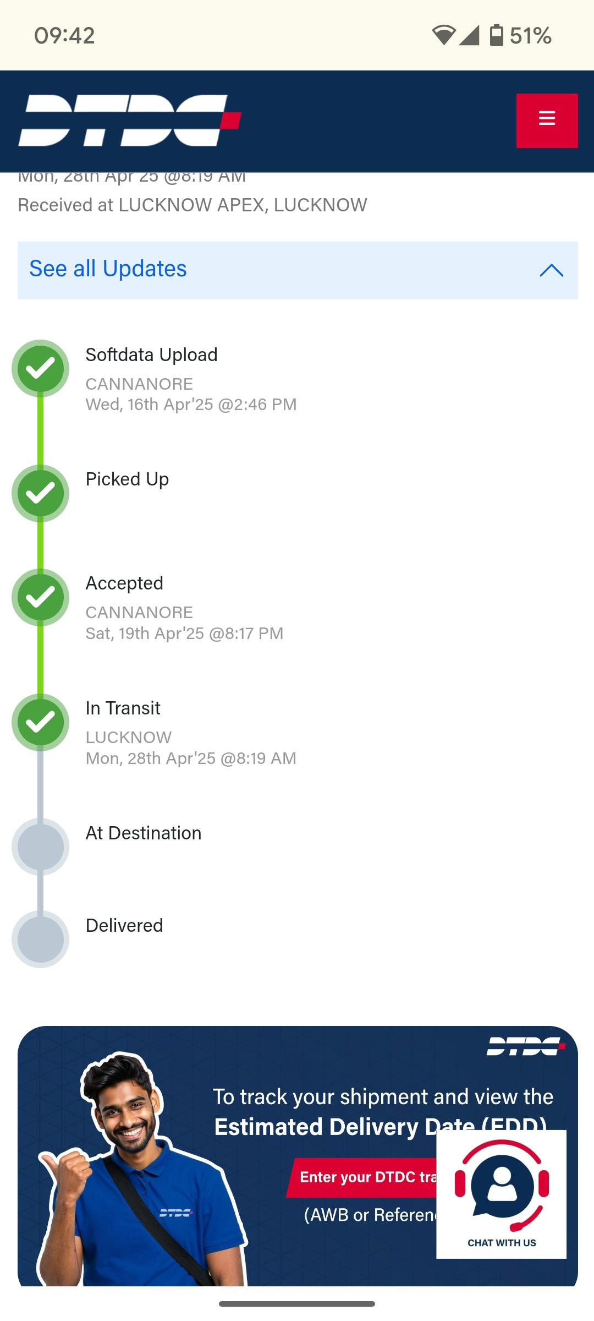Tap the Wi-Fi status bar icon
The width and height of the screenshot is (594, 1321).
pos(443,36)
